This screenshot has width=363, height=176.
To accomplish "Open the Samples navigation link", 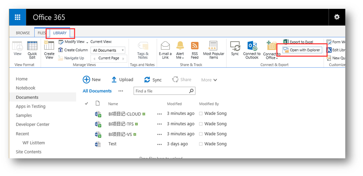I will [x=24, y=115].
